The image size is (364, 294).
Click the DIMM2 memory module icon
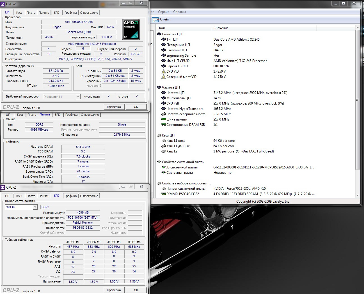[164, 194]
